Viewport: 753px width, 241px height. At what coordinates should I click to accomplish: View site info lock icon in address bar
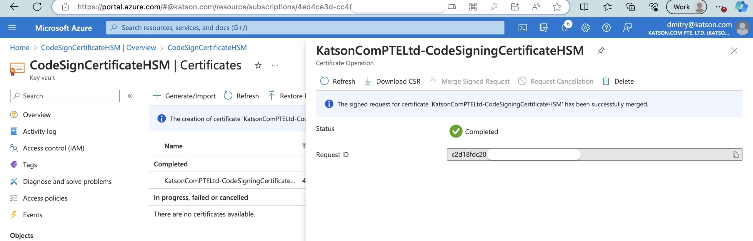[65, 7]
